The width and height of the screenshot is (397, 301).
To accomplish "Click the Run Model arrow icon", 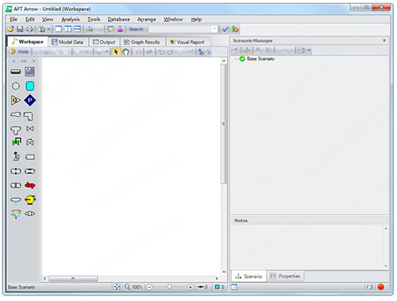I will (235, 29).
